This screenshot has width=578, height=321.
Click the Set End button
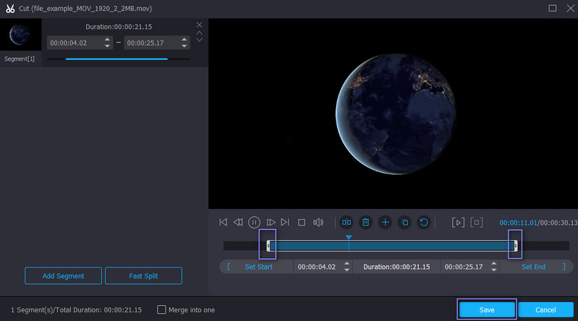[x=533, y=267]
